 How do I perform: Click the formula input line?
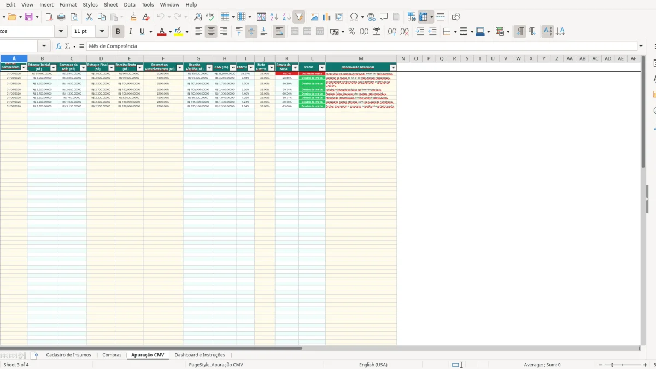(362, 46)
